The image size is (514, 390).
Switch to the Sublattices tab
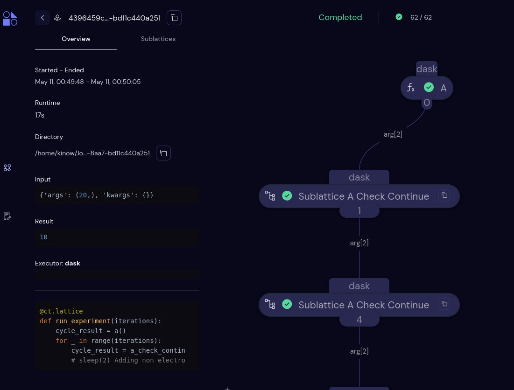(158, 39)
